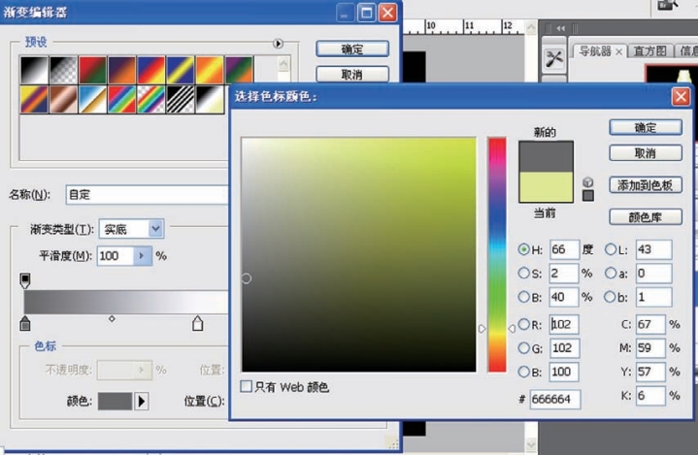
Task: Choose the copper gradient preset
Action: (64, 99)
